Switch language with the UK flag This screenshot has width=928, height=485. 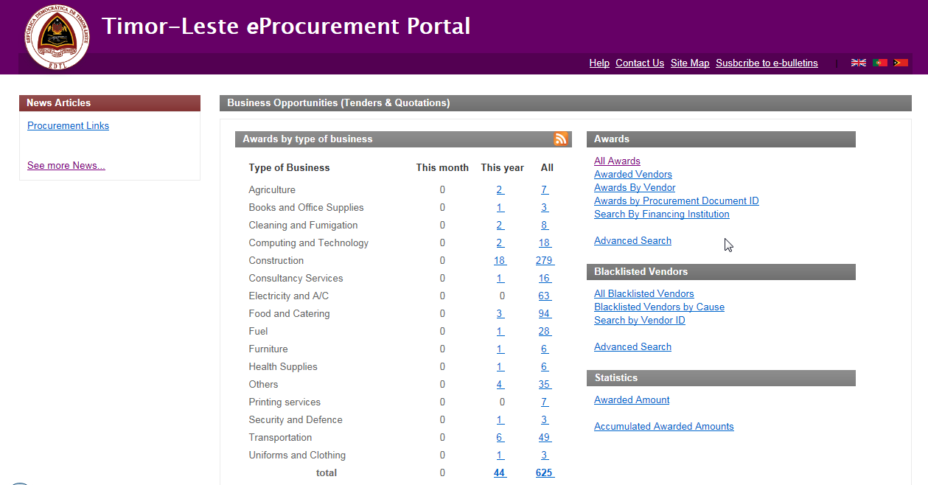coord(859,63)
